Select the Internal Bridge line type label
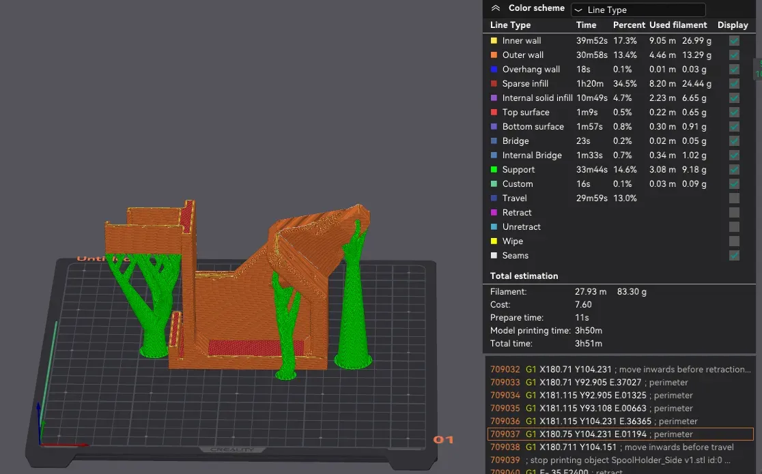 pyautogui.click(x=532, y=155)
